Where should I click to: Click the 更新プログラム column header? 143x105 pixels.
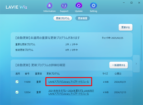(53, 74)
